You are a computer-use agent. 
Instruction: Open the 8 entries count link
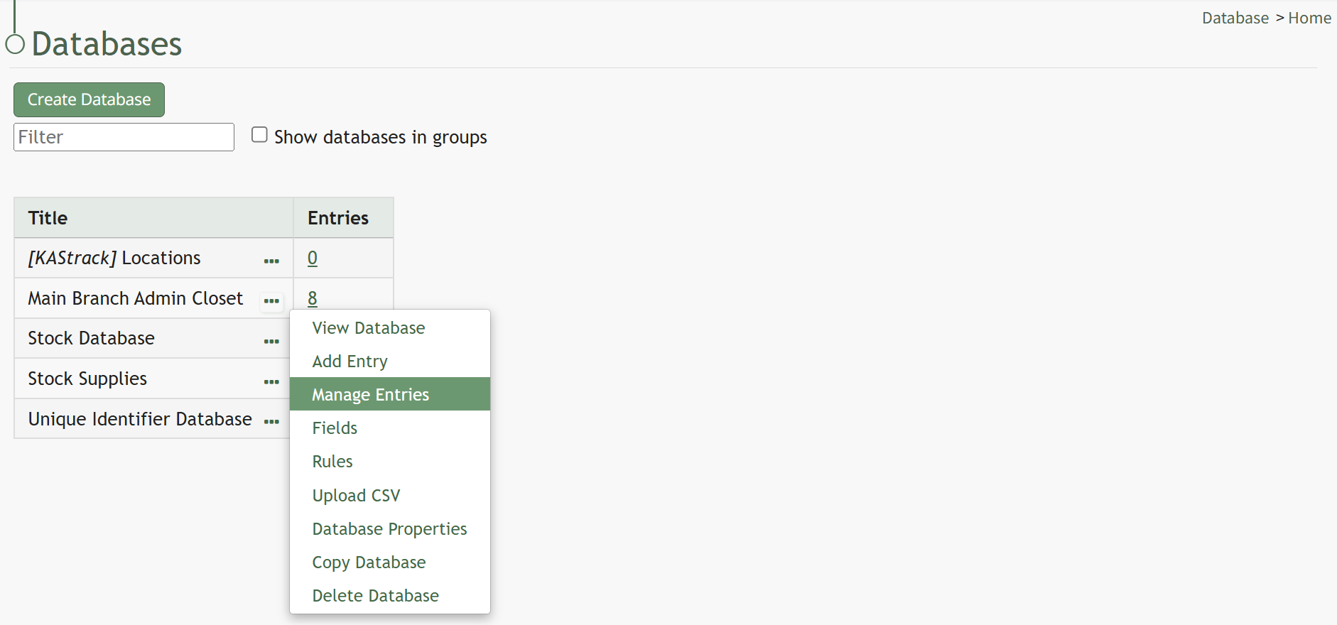pyautogui.click(x=313, y=298)
